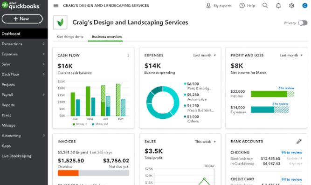
Task: Expand Accounting sidebar menu
Action: 24,136
